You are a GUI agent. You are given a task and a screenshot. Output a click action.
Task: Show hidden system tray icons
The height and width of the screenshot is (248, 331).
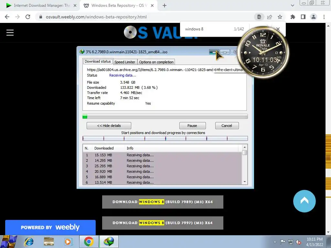(x=275, y=242)
